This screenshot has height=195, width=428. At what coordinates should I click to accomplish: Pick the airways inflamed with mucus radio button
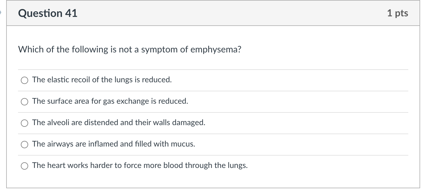24,145
